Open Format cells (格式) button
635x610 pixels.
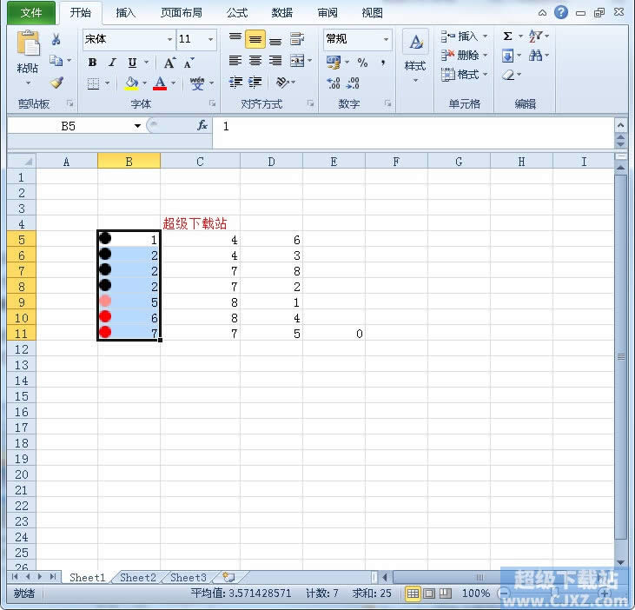pos(464,75)
